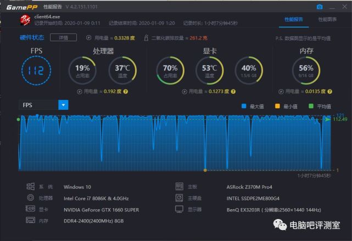Click BenQ EX3203R display text
Viewport: 352px width, 241px height.
(273, 210)
